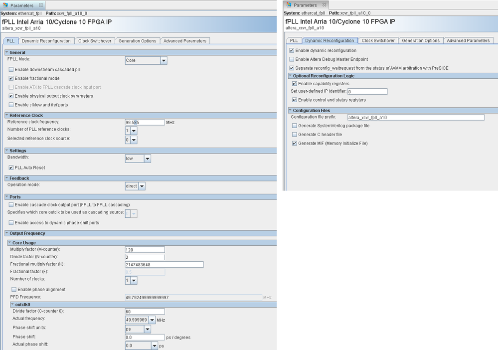Viewport: 498px width, 350px height.
Task: Toggle Enable dynamic reconfiguration checkbox
Action: (292, 50)
